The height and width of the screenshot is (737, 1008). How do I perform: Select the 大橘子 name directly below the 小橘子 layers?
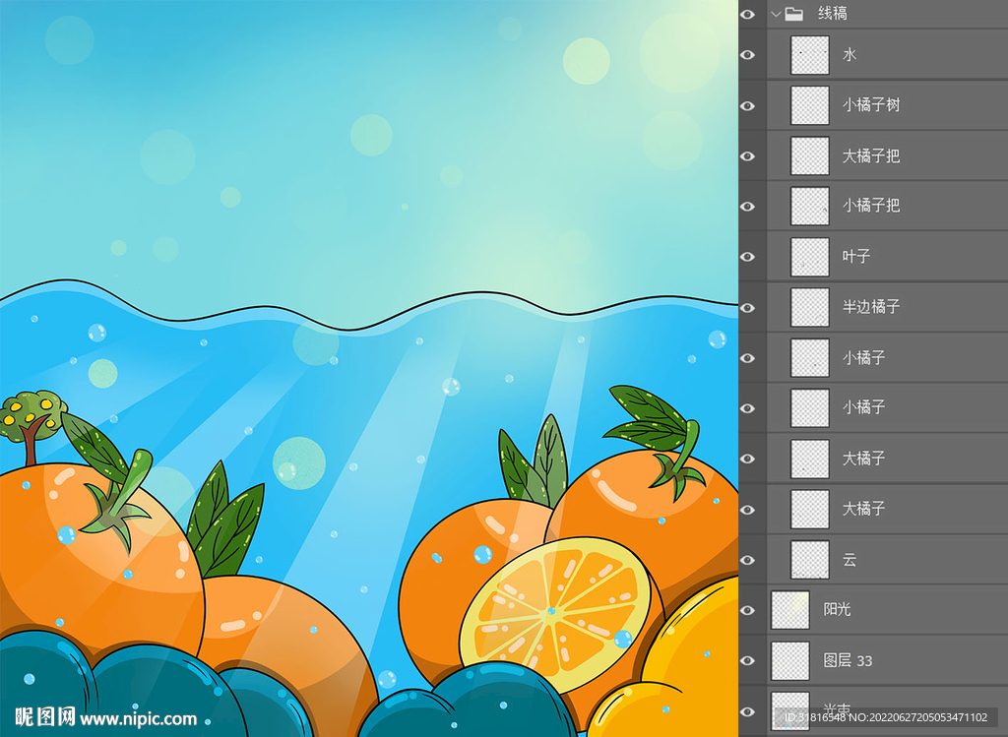pyautogui.click(x=864, y=459)
